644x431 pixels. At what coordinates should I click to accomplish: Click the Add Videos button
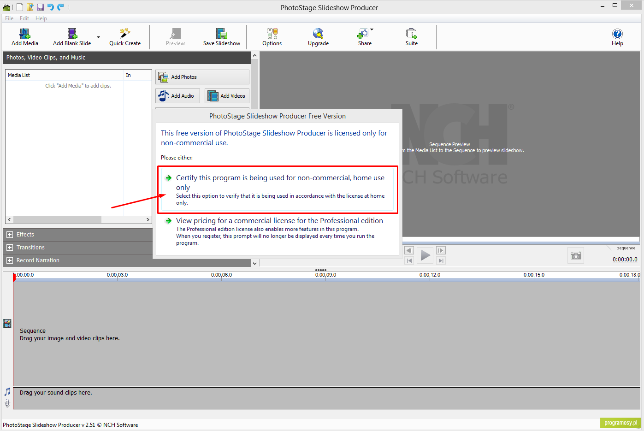227,96
